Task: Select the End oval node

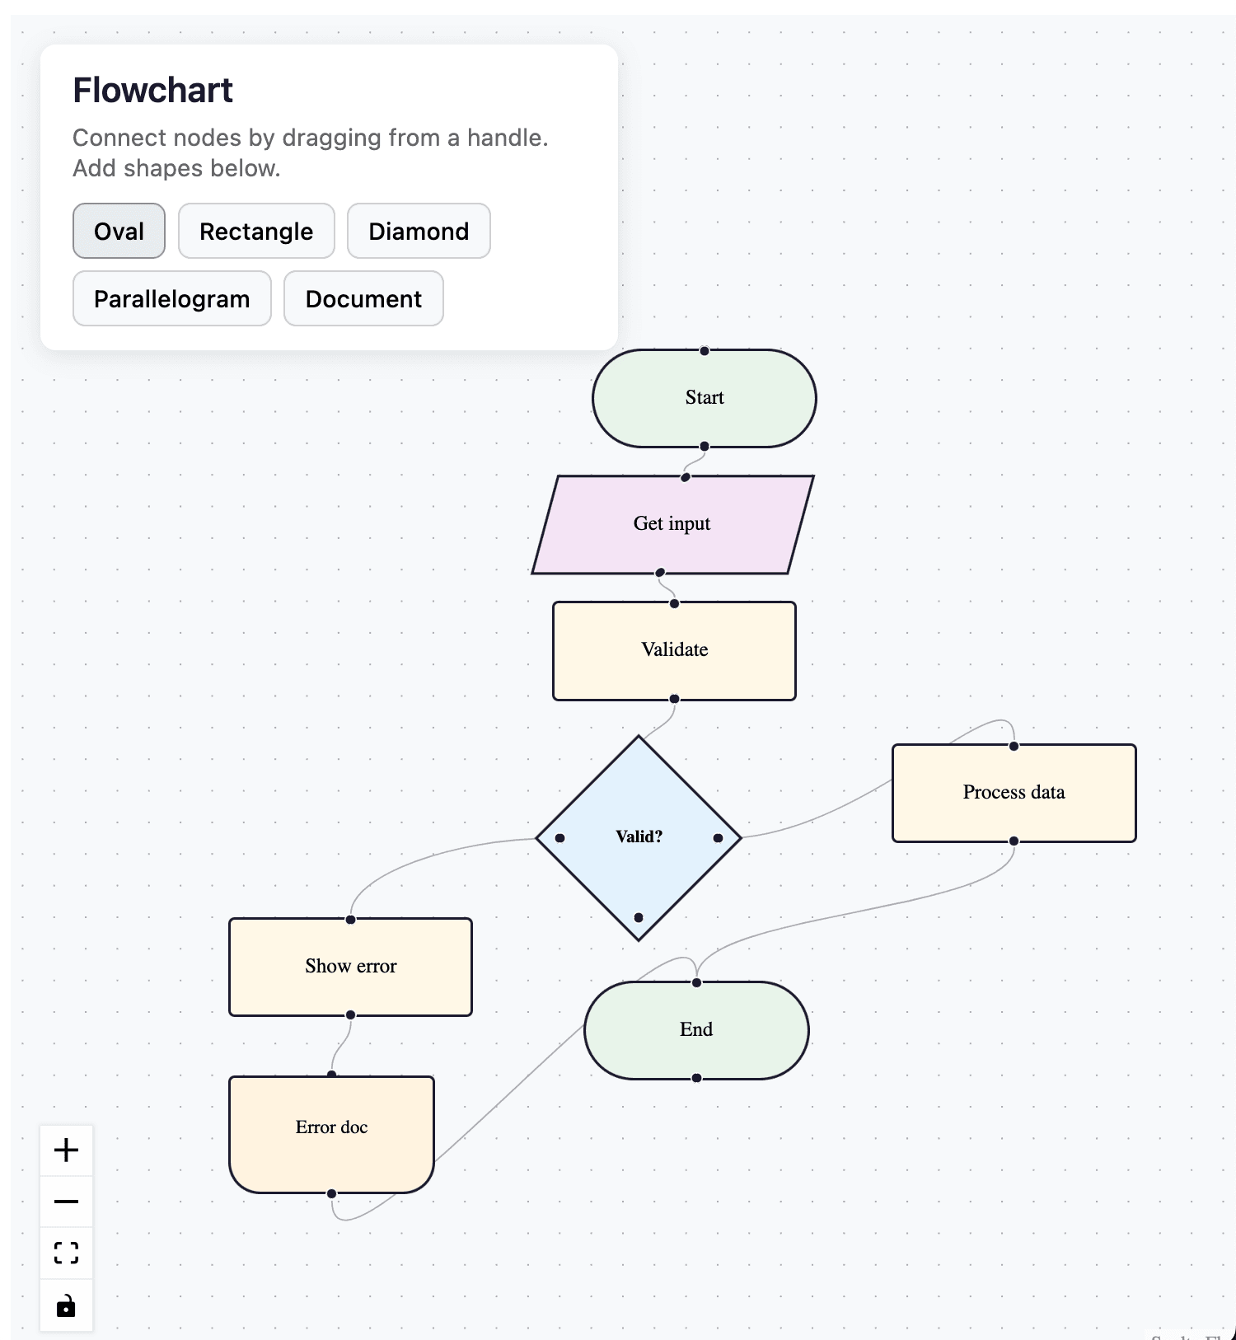Action: (696, 1029)
